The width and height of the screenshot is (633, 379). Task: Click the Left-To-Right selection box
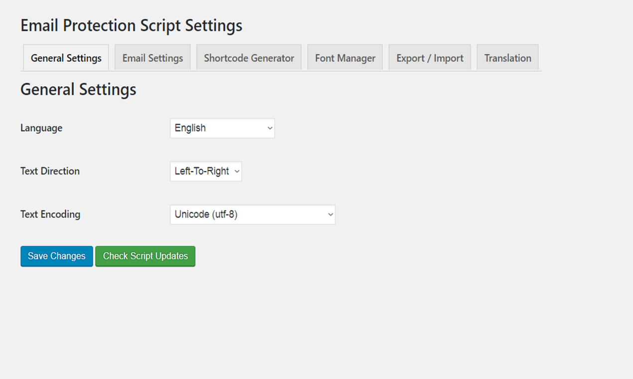[x=206, y=171]
